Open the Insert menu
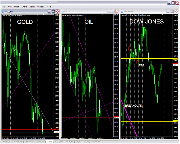The height and width of the screenshot is (144, 180). tap(16, 7)
